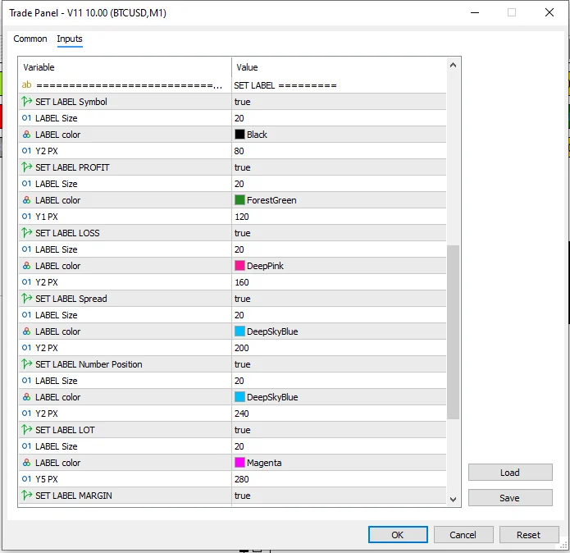Click the boolean icon beside SET LABEL LOSS
Image resolution: width=570 pixels, height=553 pixels.
pos(26,233)
